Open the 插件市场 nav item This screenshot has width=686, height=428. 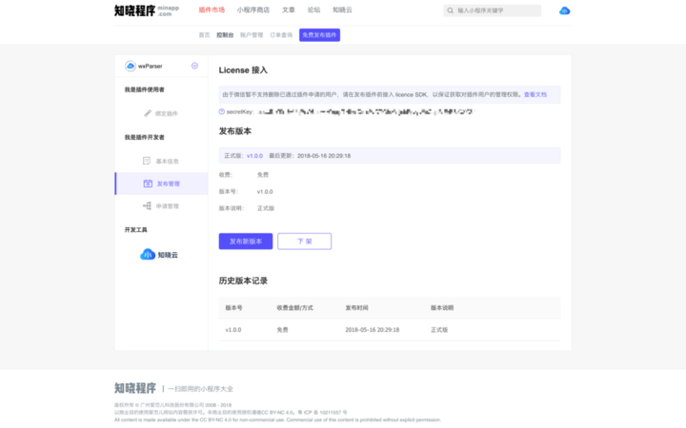pyautogui.click(x=212, y=10)
